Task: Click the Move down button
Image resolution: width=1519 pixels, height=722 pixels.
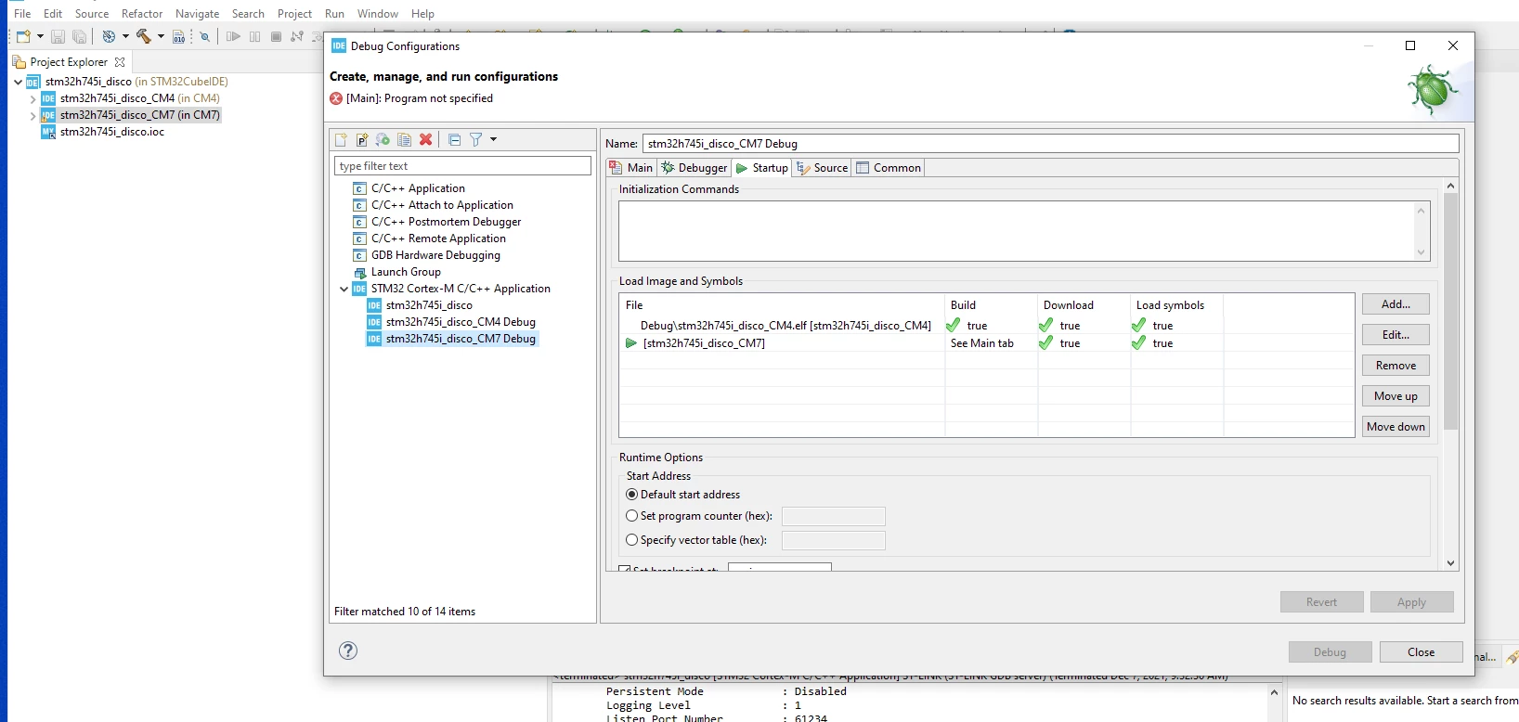Action: pos(1396,427)
